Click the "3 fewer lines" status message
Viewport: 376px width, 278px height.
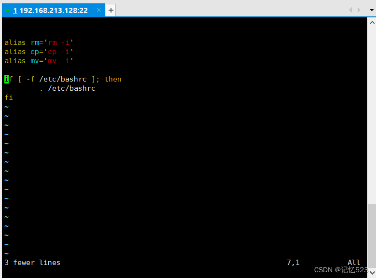tap(32, 263)
